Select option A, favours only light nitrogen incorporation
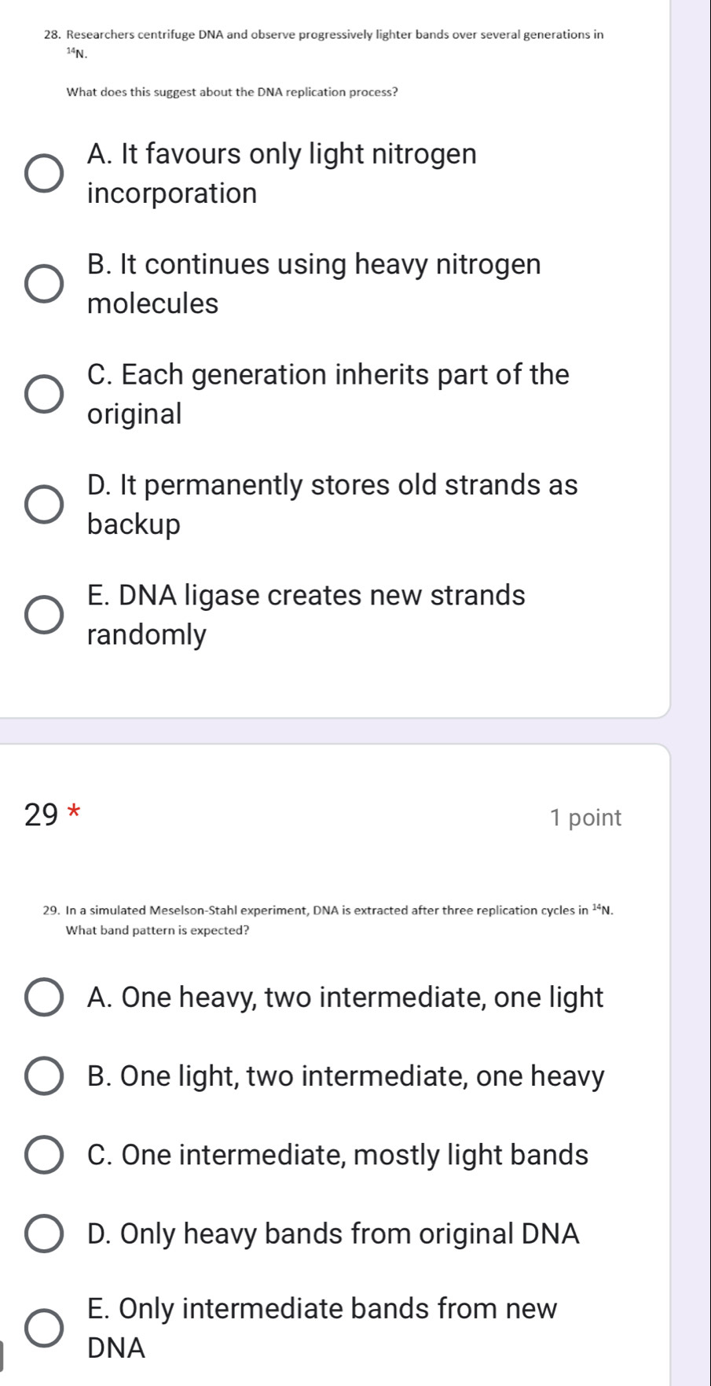Viewport: 711px width, 1386px height. [x=44, y=174]
